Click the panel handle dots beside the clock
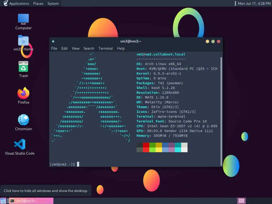This screenshot has width=272, height=204. (235, 3)
